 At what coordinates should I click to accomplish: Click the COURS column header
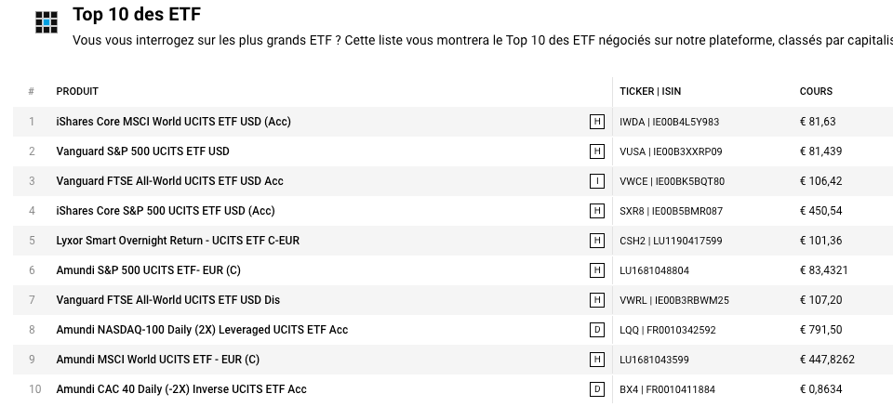click(816, 91)
